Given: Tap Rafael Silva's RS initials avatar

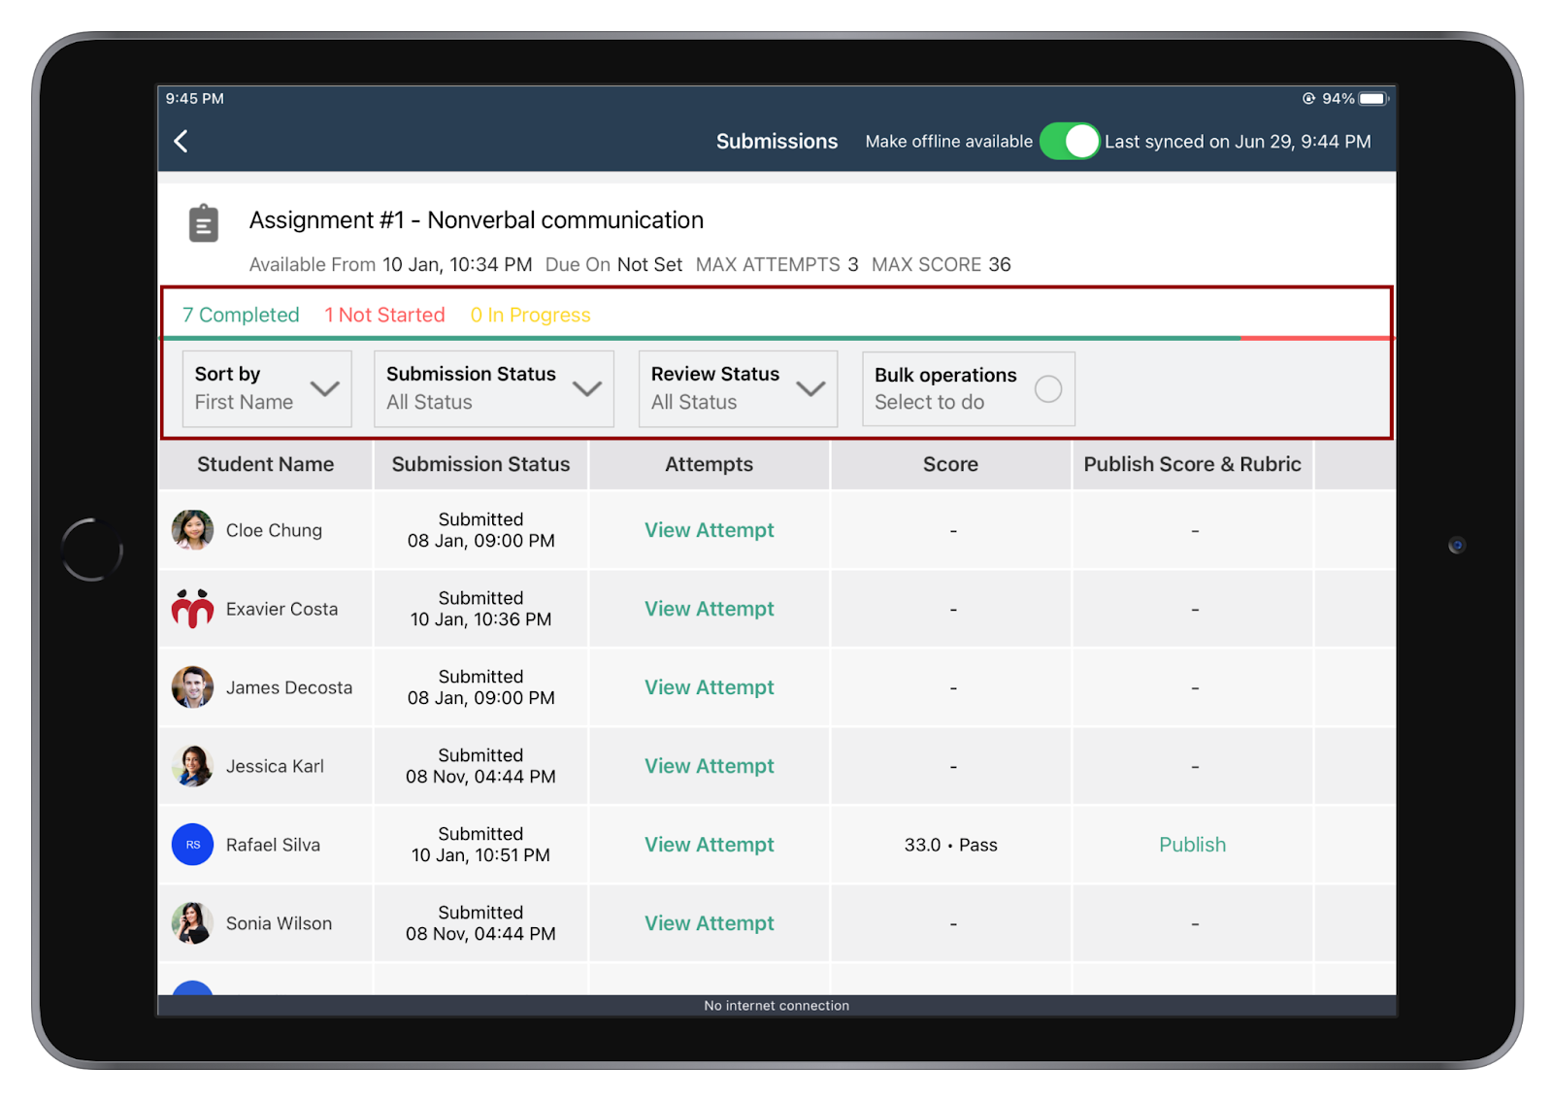Looking at the screenshot, I should pyautogui.click(x=192, y=845).
